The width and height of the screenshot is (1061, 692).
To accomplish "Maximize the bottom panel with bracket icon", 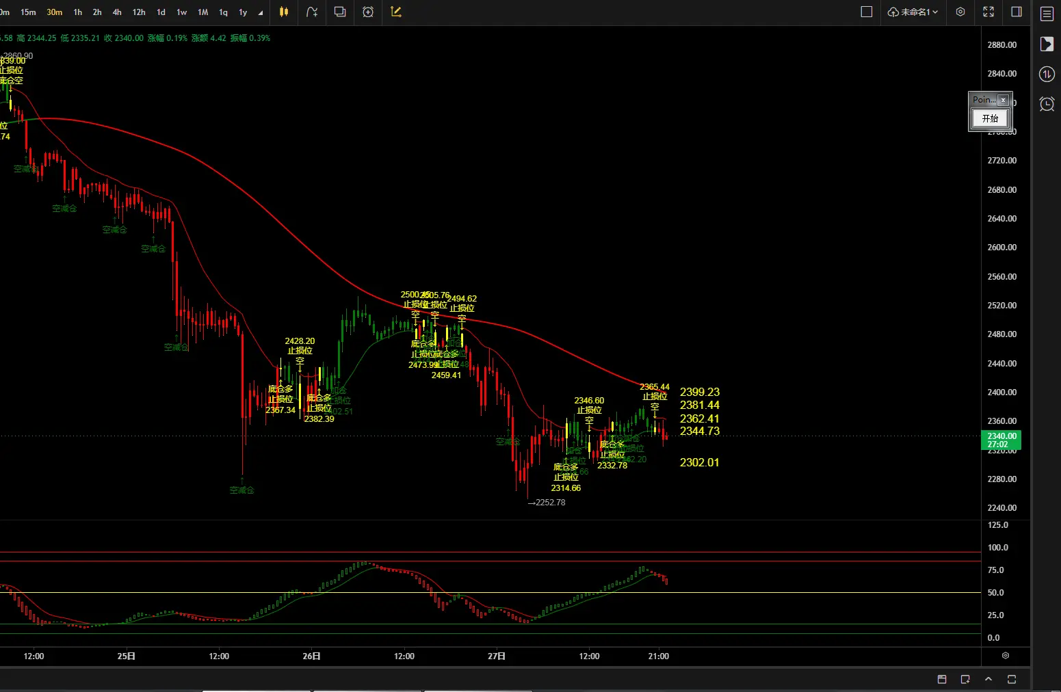I will tap(1012, 679).
